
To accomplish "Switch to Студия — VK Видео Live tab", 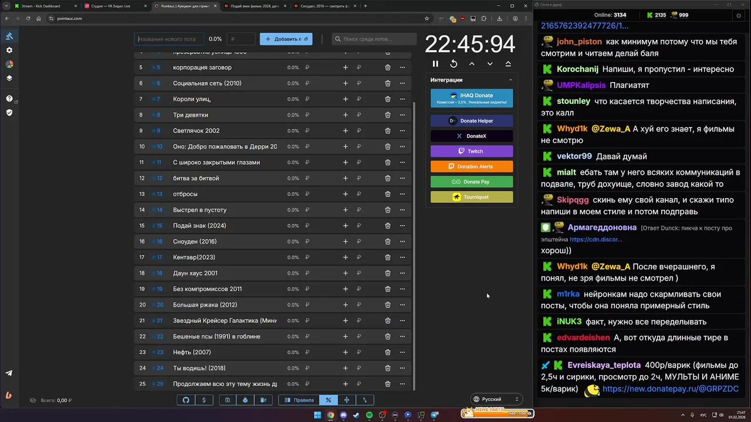I will tap(116, 6).
